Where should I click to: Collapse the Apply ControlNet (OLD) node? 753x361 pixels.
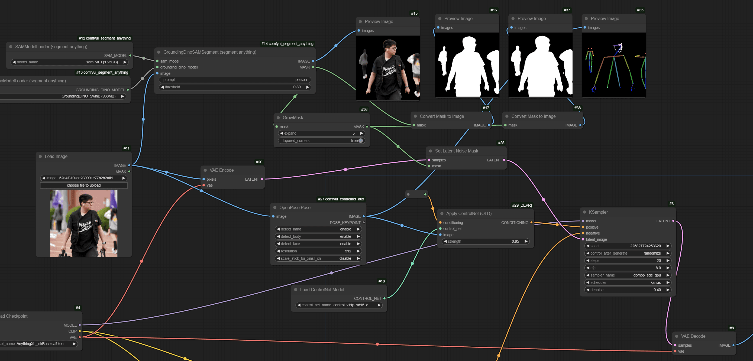coord(442,213)
